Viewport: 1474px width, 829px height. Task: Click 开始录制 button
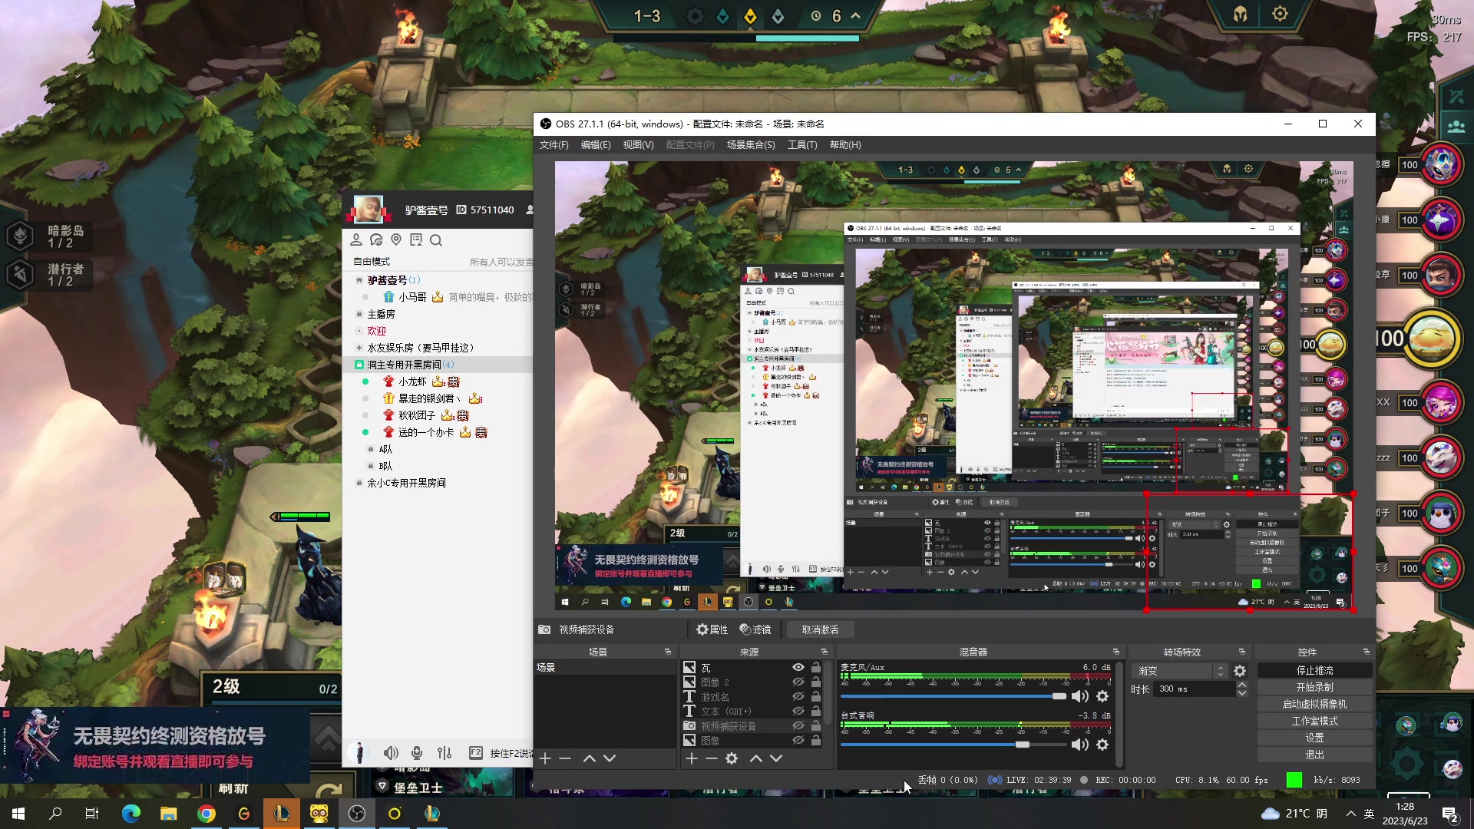tap(1314, 688)
